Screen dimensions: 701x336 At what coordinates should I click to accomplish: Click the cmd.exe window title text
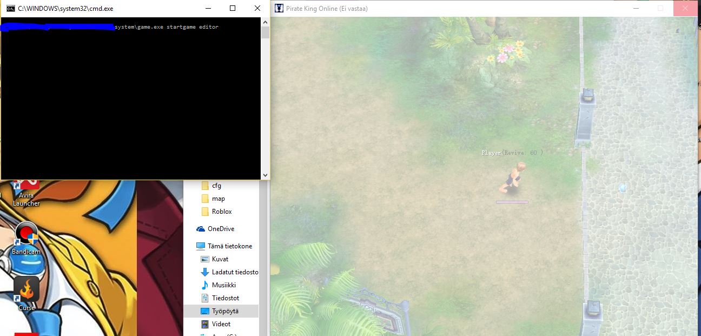65,9
